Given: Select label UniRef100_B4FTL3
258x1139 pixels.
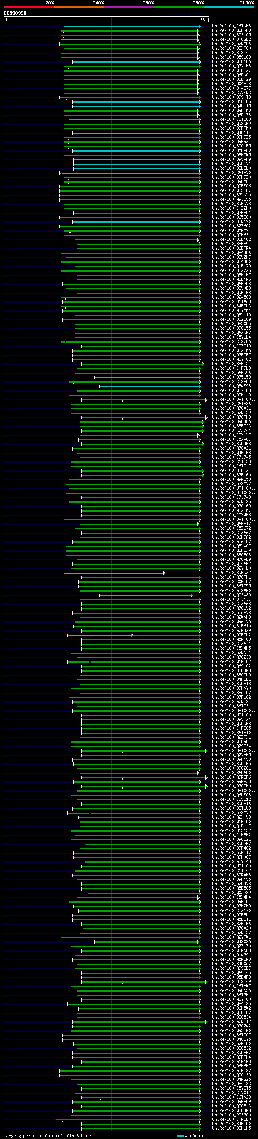Looking at the screenshot, I should pos(231,306).
